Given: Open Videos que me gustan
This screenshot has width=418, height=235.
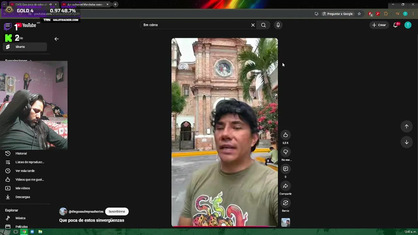Looking at the screenshot, I should coord(25,180).
